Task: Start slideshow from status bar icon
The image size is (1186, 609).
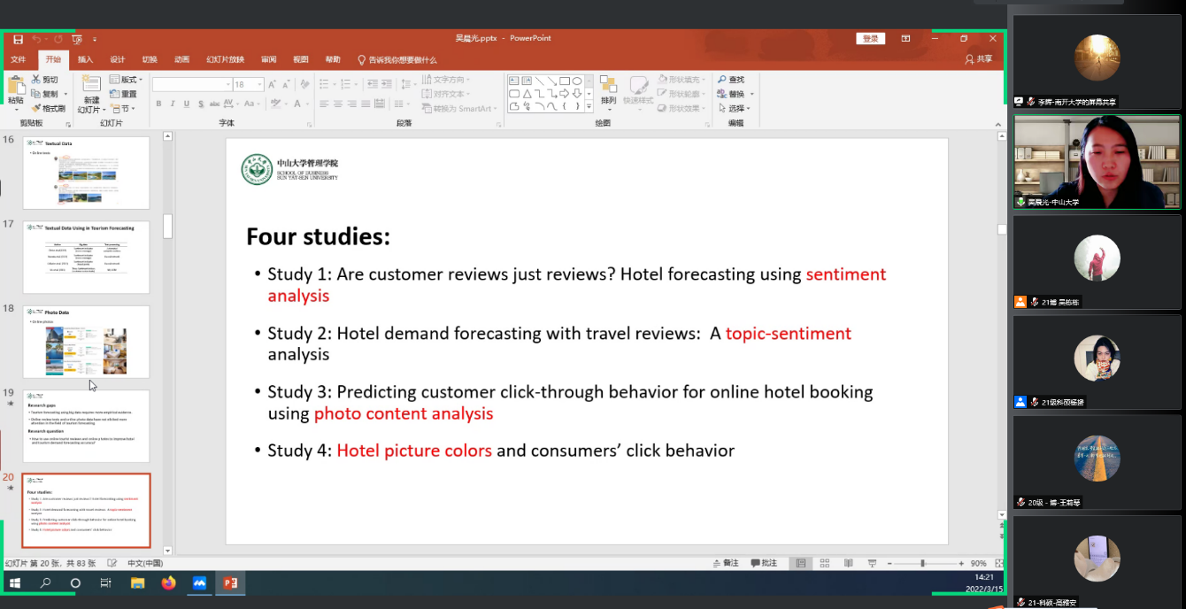Action: 872,563
